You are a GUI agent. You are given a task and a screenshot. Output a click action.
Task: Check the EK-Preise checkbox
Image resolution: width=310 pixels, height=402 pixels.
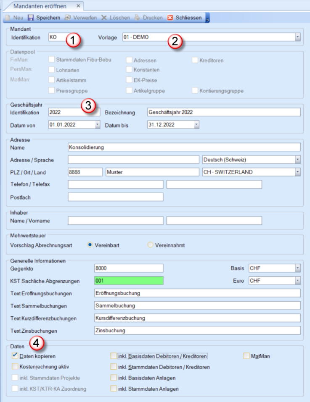(129, 80)
